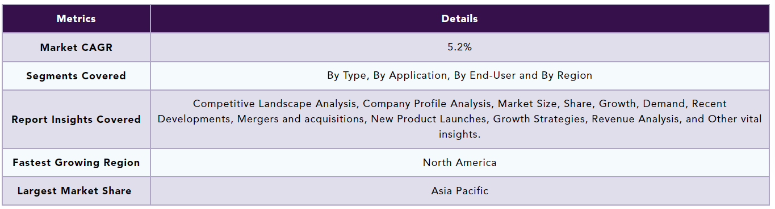Select the Market CAGR row label

click(x=76, y=48)
